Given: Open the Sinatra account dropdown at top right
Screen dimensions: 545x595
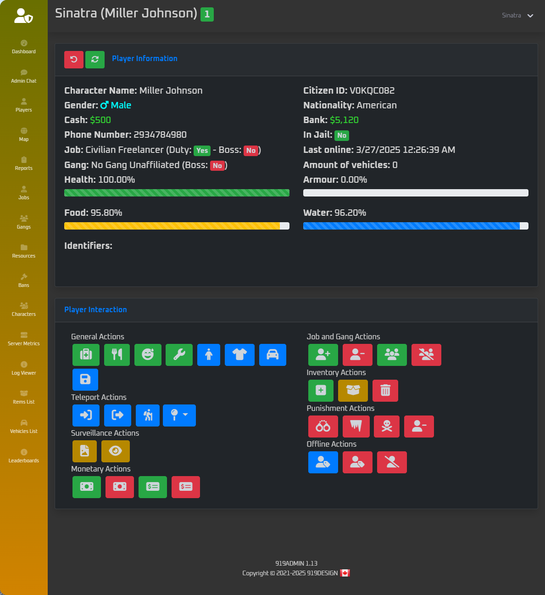Looking at the screenshot, I should click(x=517, y=15).
